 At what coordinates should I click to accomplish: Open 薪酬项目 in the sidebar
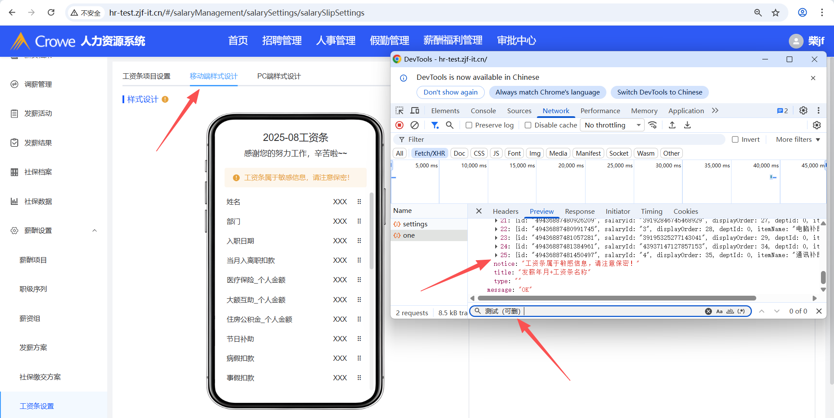click(33, 260)
